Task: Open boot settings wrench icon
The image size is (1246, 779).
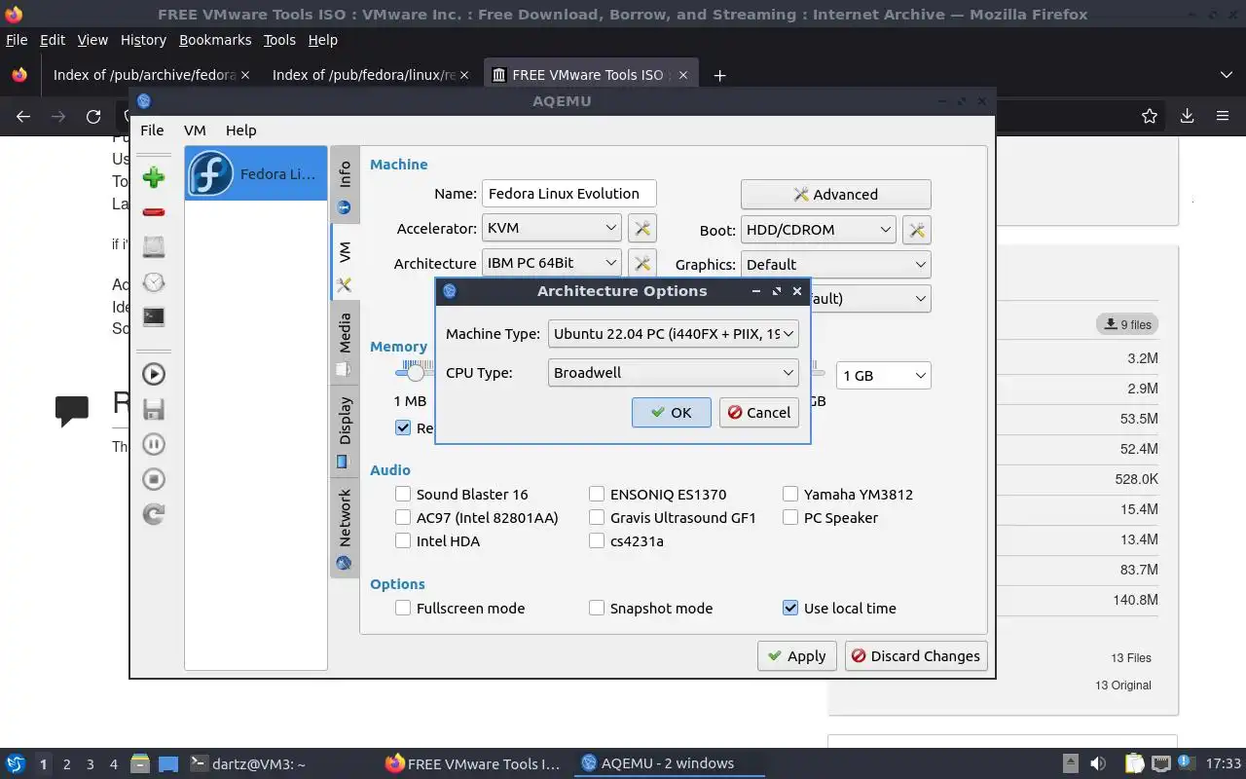Action: coord(917,230)
